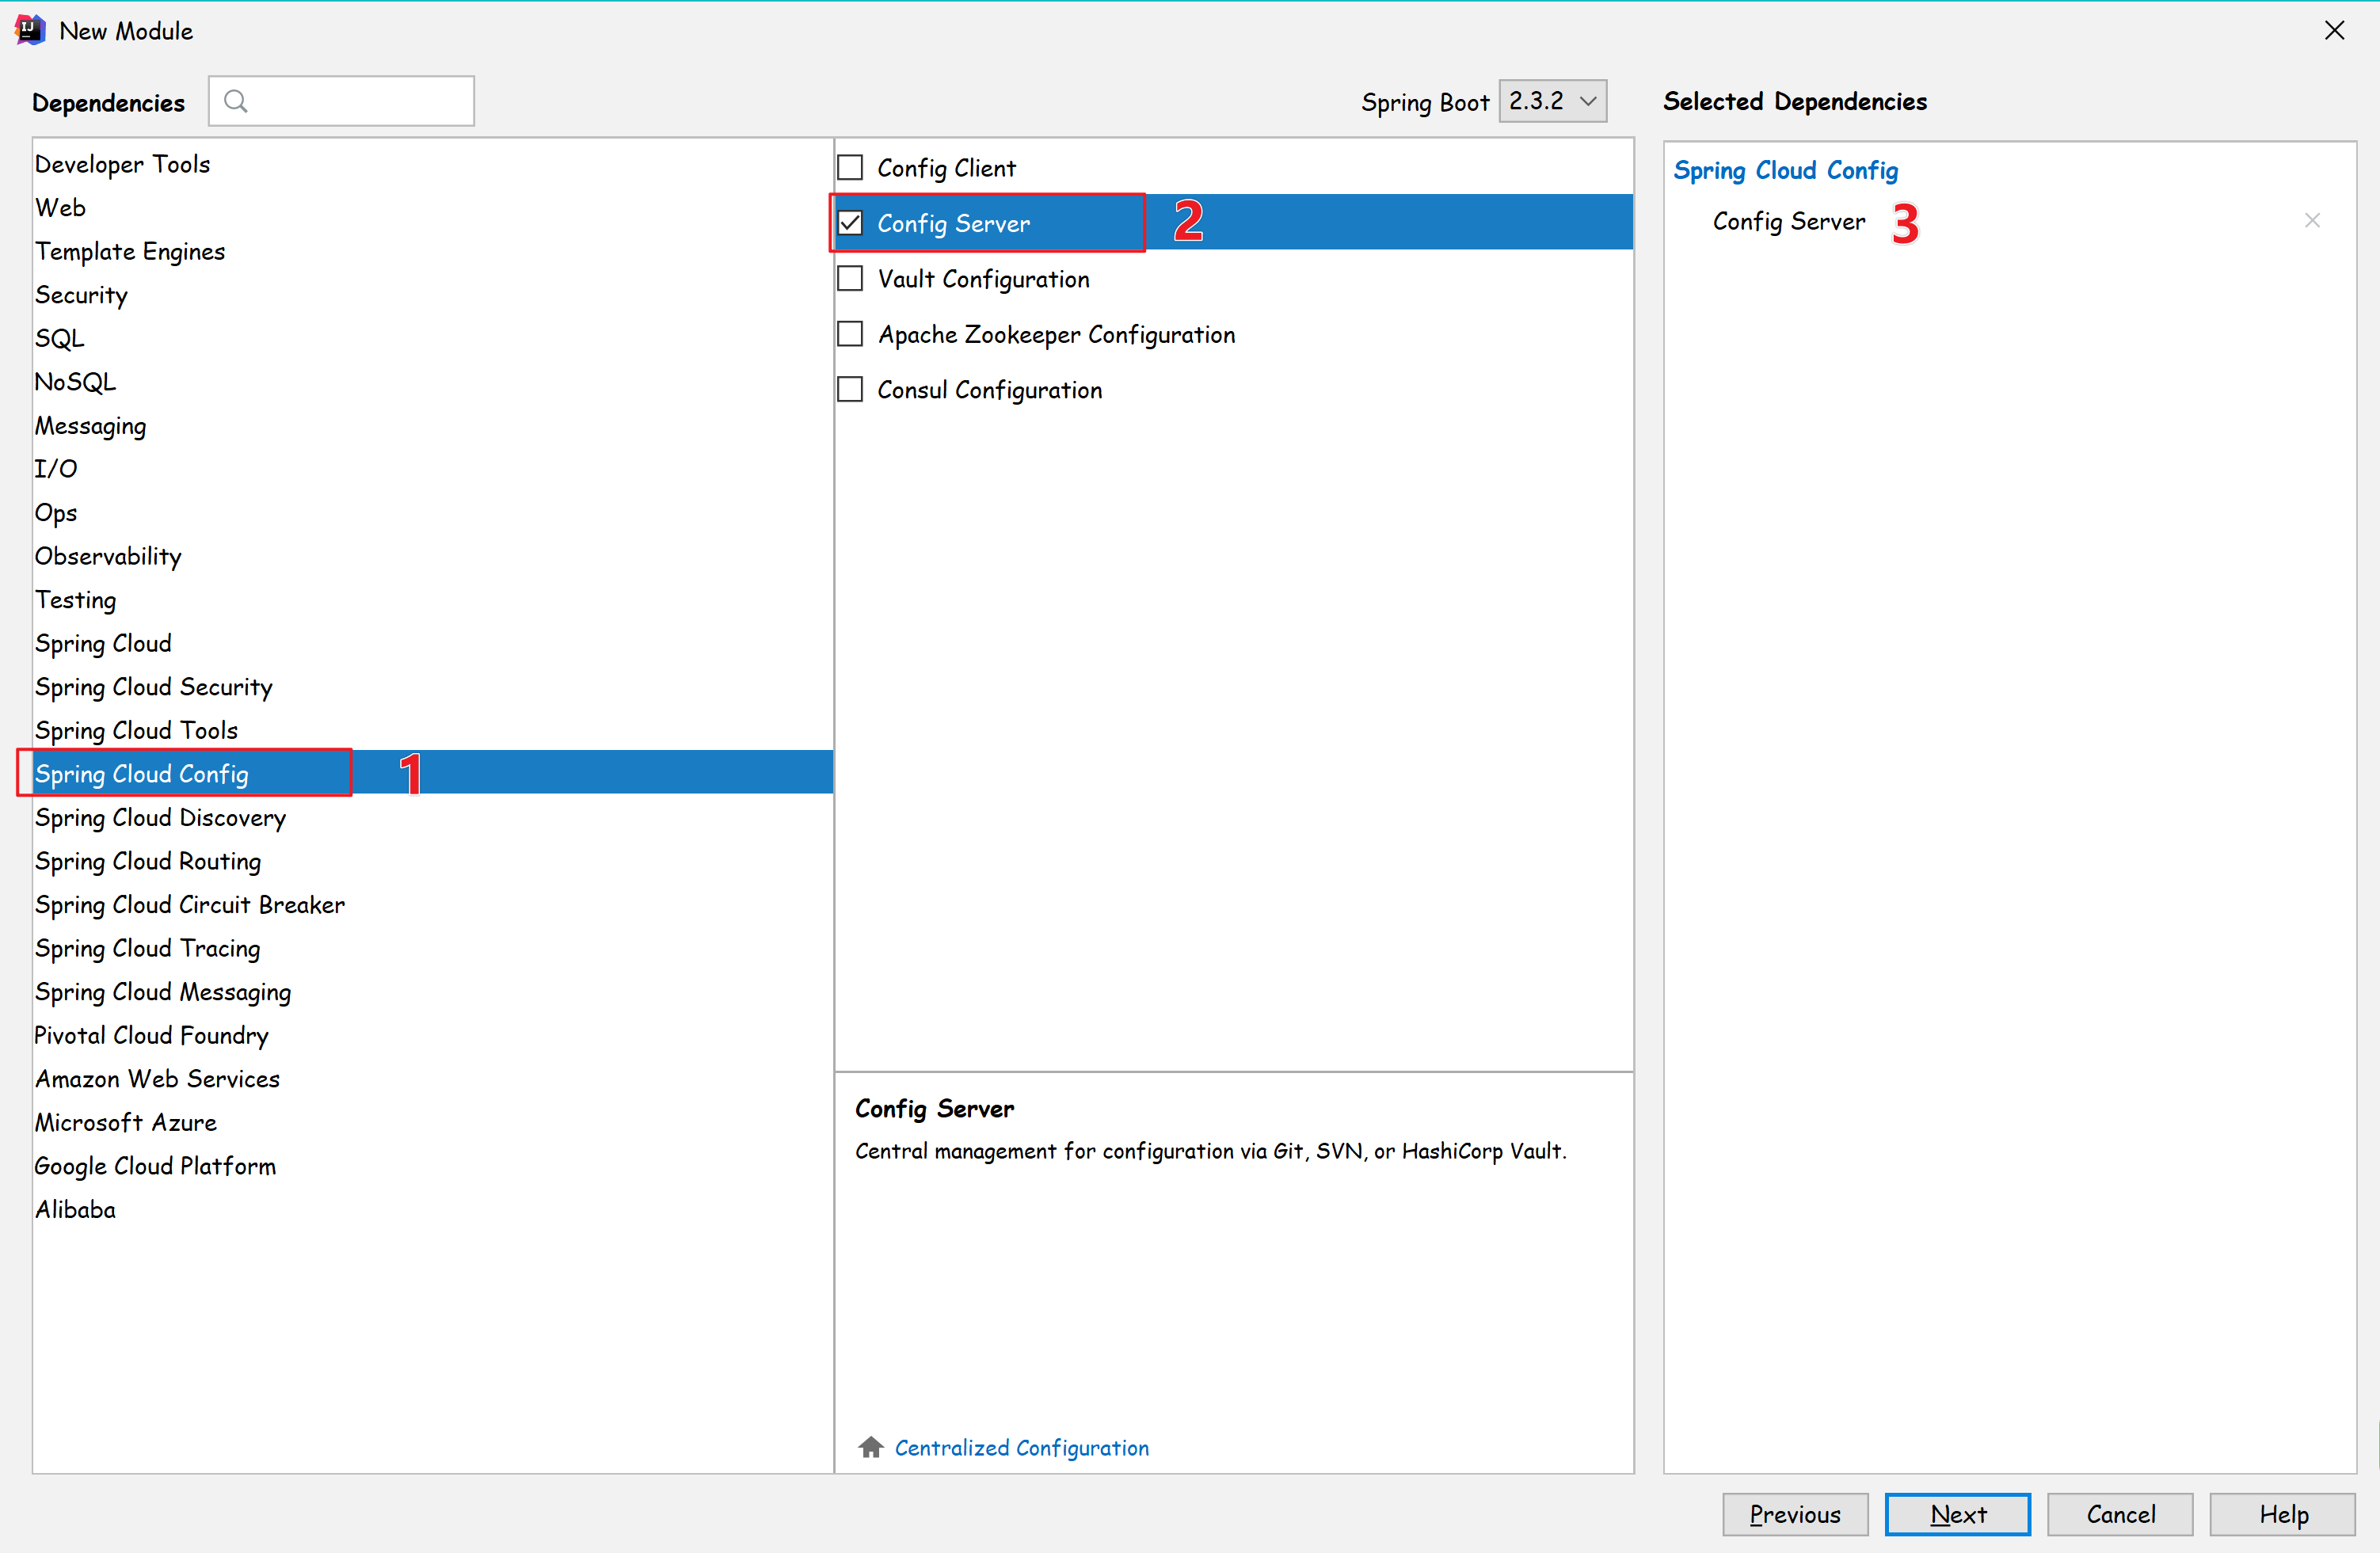
Task: Choose the SQL dependency category
Action: tap(60, 338)
